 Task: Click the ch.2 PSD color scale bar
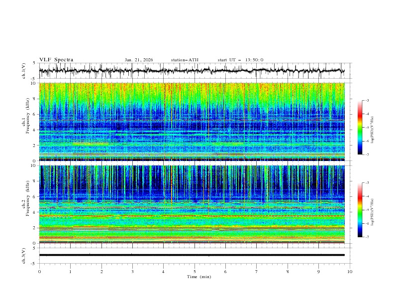click(360, 210)
